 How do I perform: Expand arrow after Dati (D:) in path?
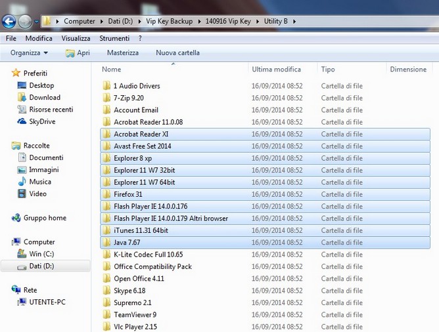click(x=139, y=22)
